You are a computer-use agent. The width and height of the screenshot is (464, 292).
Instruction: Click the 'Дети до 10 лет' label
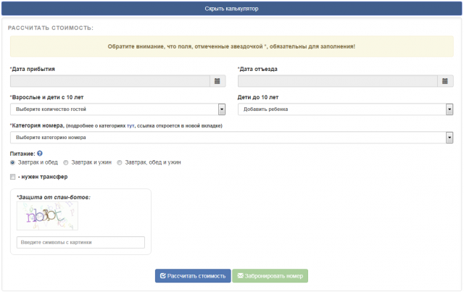point(258,97)
